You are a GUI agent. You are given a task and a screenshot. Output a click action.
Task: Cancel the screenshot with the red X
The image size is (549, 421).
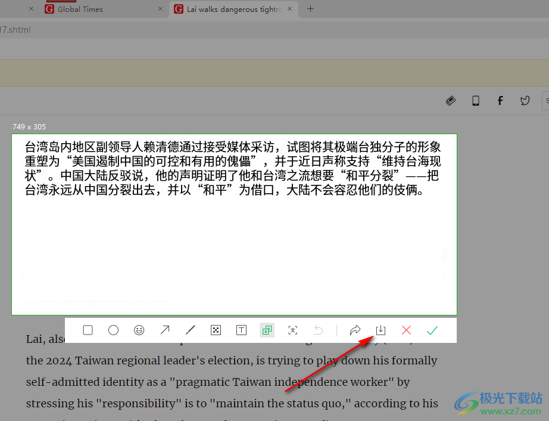[x=406, y=330]
